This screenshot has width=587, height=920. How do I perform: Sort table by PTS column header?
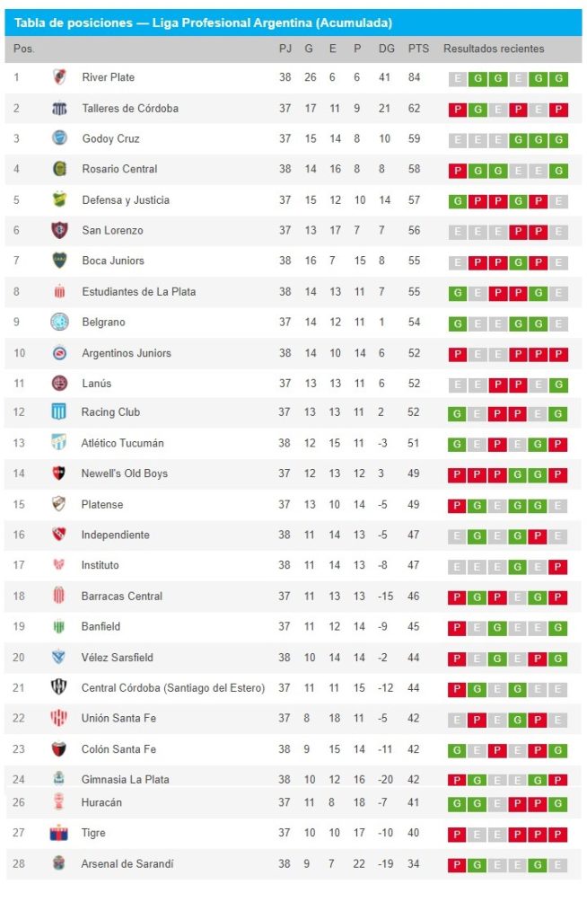[x=418, y=49]
